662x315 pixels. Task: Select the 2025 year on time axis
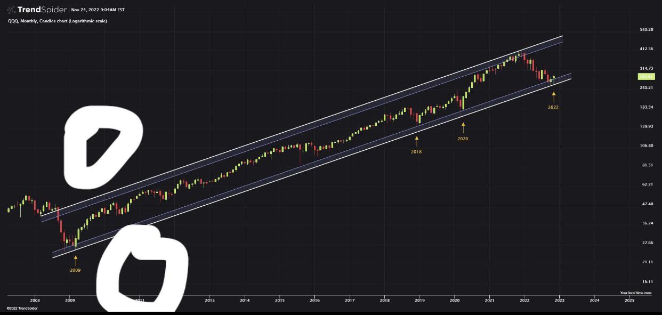629,301
